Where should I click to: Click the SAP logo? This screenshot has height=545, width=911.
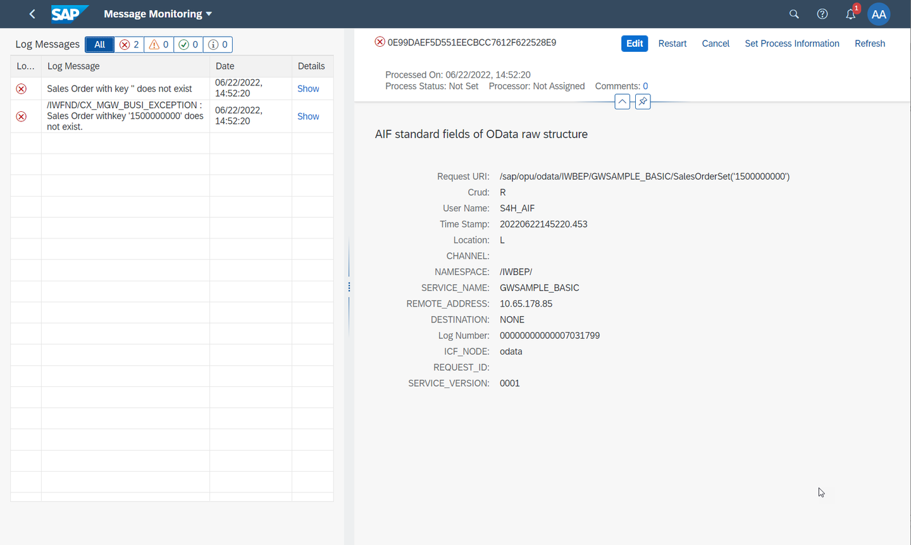click(70, 14)
